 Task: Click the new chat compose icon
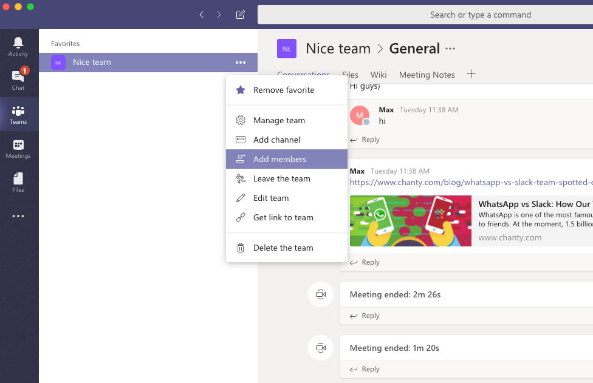[x=240, y=15]
